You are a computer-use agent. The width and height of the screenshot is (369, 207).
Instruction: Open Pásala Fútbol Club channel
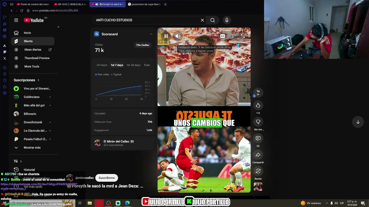coord(33,139)
